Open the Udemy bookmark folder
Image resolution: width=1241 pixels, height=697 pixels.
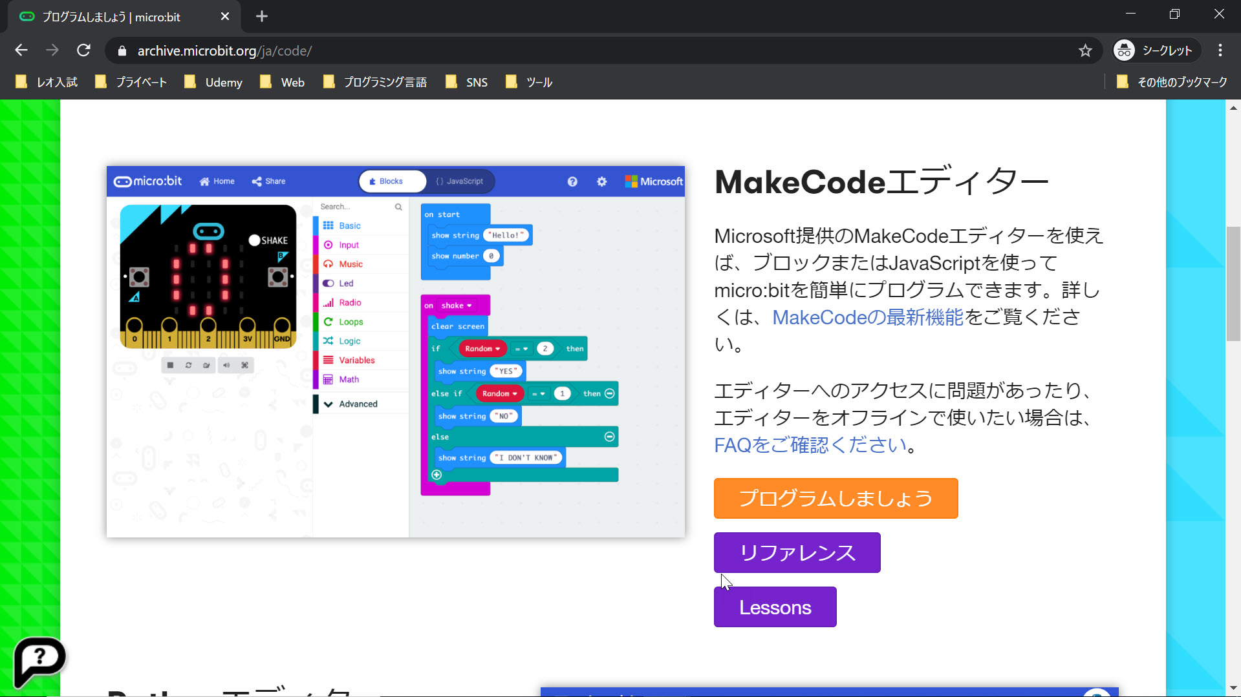213,82
